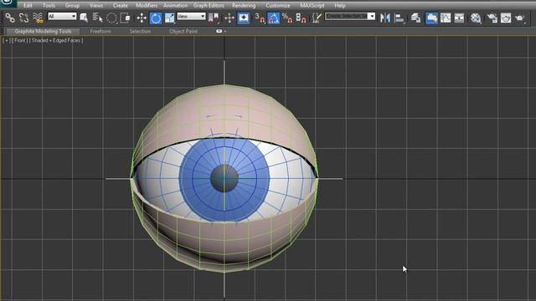Open the Rendering menu
536x301 pixels.
[x=244, y=6]
